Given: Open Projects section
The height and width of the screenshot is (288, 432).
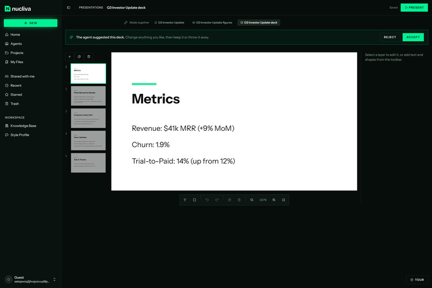Looking at the screenshot, I should tap(31, 53).
